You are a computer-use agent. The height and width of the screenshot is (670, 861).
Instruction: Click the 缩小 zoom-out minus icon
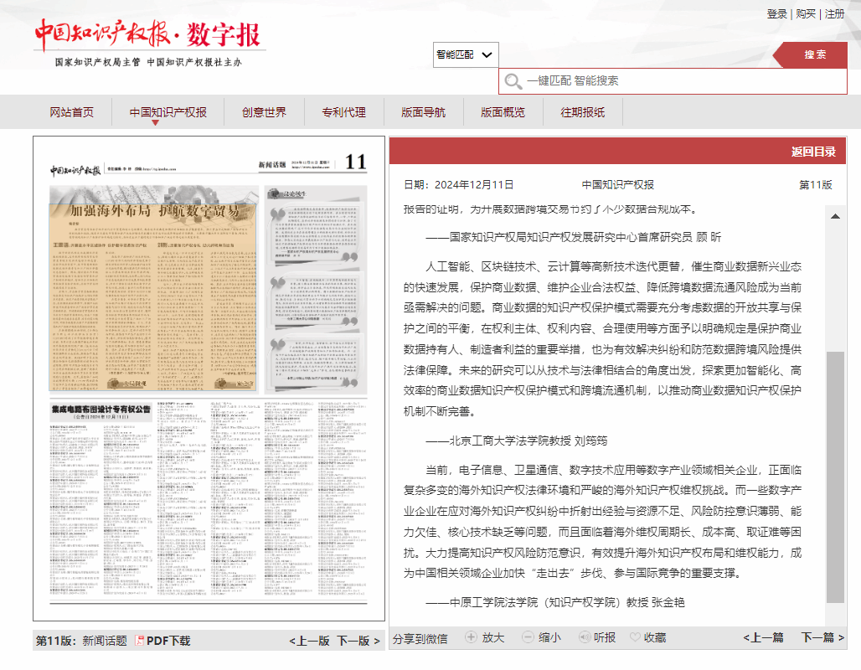[528, 637]
